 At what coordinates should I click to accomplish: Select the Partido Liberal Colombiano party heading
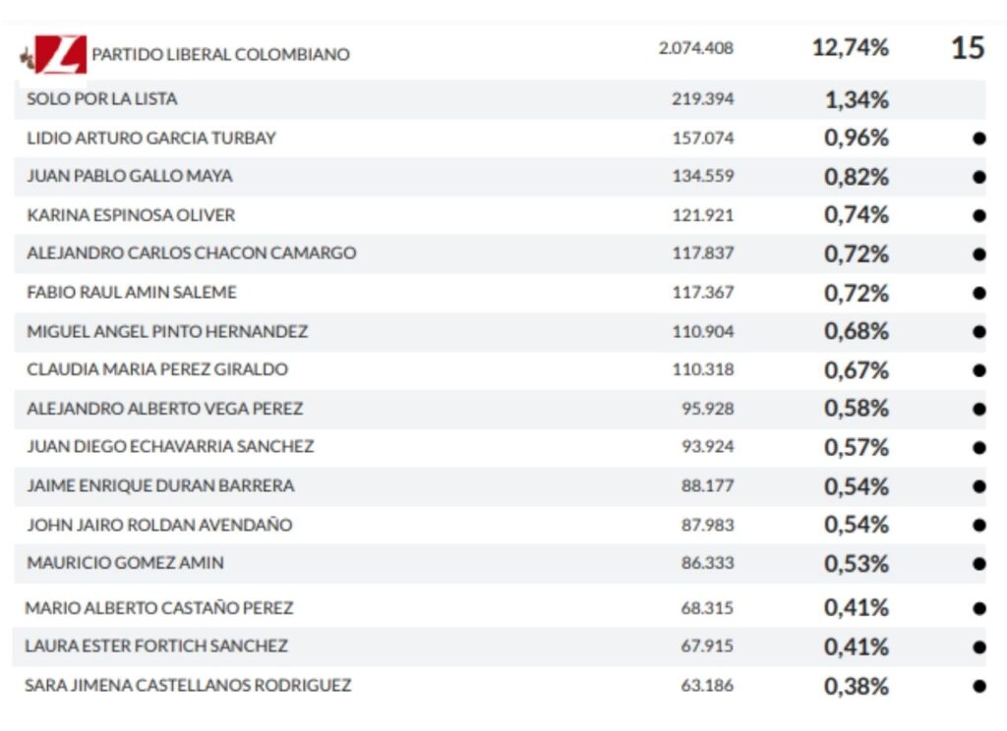(x=220, y=55)
